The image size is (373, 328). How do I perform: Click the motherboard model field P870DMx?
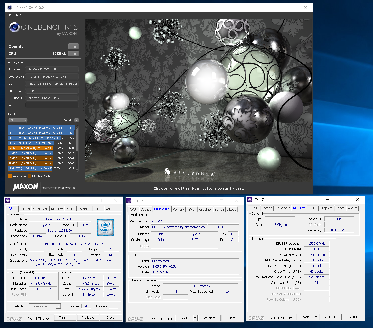pyautogui.click(x=179, y=227)
